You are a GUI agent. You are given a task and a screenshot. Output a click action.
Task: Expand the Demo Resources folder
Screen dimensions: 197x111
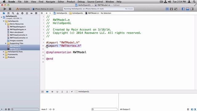(6, 24)
